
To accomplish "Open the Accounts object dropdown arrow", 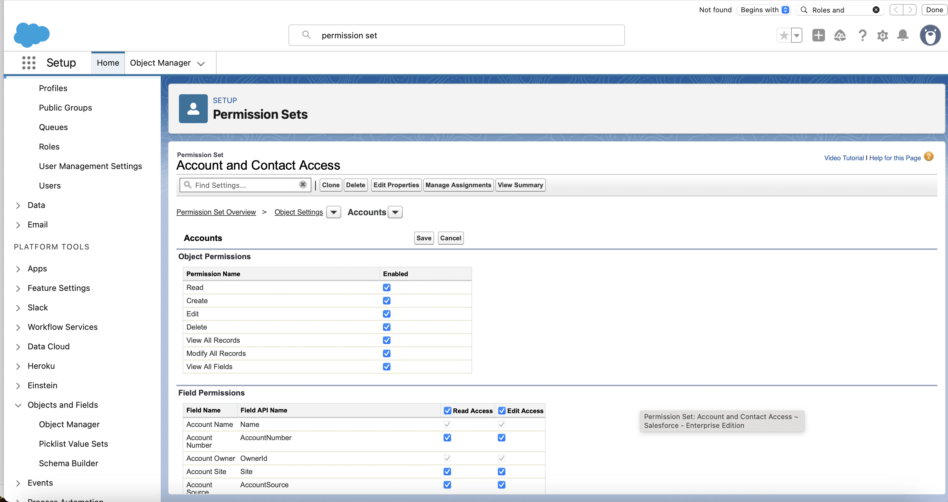I will click(x=395, y=212).
